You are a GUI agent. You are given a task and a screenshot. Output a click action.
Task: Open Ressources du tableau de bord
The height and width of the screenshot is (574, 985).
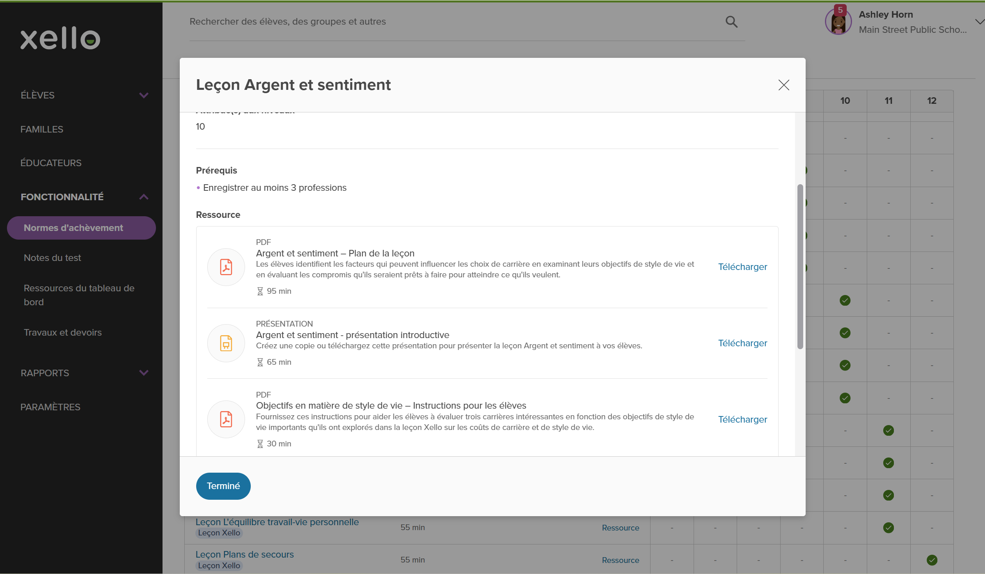(79, 295)
